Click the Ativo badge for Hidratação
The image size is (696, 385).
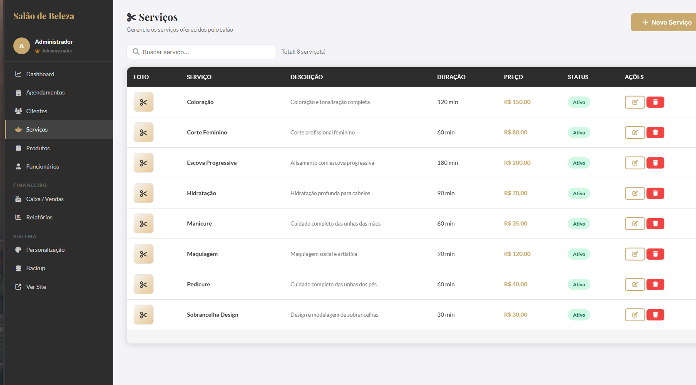pos(579,193)
